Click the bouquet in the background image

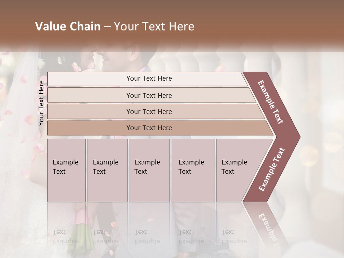click(x=81, y=230)
